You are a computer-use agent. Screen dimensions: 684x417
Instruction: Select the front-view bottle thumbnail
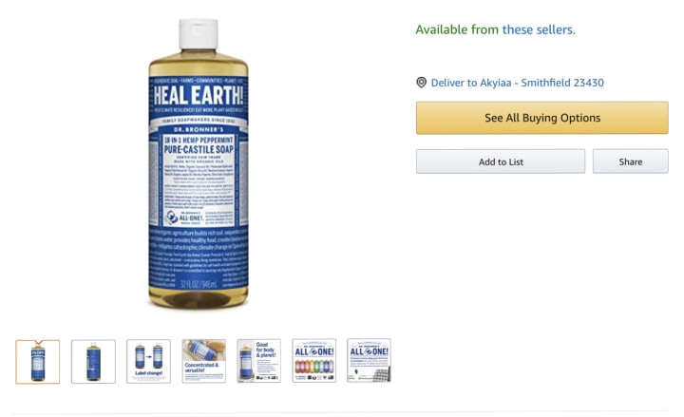click(38, 362)
